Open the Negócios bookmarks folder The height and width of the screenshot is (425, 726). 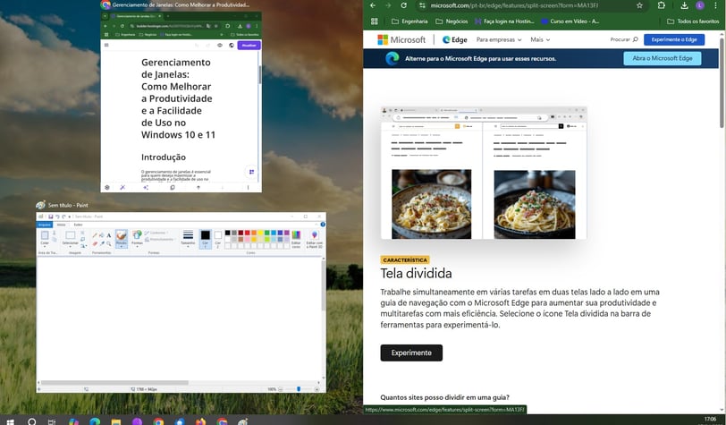(x=452, y=21)
